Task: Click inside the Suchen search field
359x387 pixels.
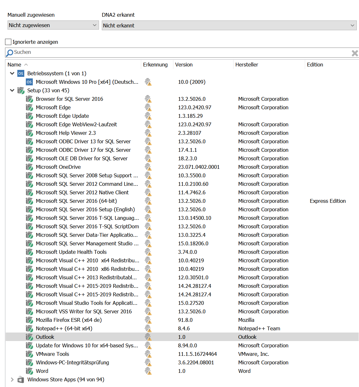Action: (95, 52)
